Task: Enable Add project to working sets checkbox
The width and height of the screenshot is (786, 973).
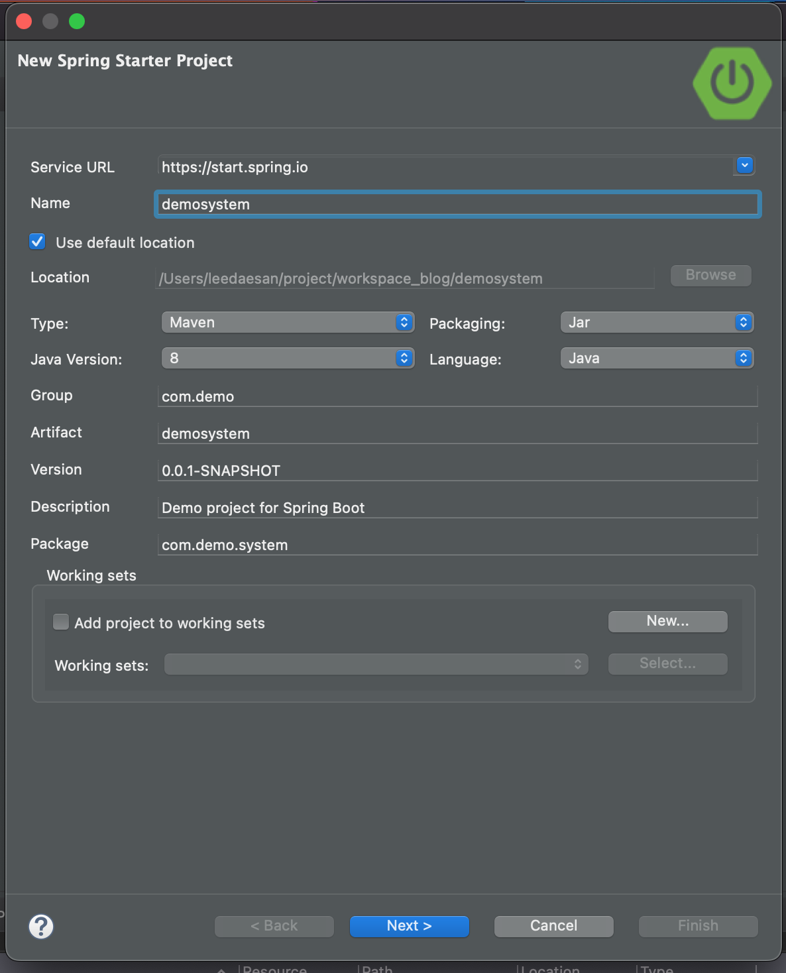Action: [x=61, y=622]
